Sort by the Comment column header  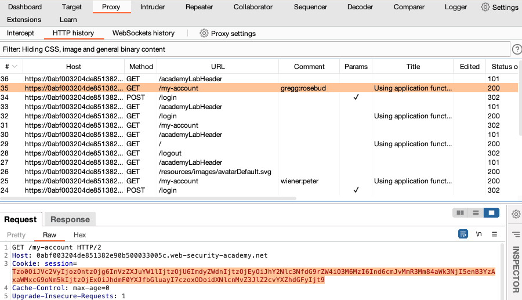[309, 67]
